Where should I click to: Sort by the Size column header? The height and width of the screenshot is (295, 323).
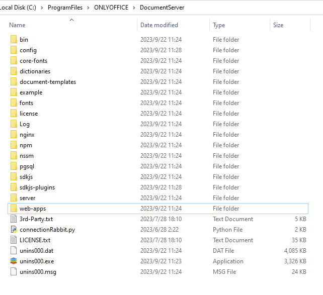(278, 25)
